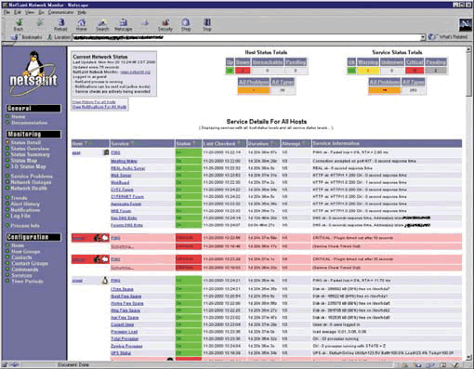Open the WebBoard service link
474x369 pixels.
(x=120, y=182)
